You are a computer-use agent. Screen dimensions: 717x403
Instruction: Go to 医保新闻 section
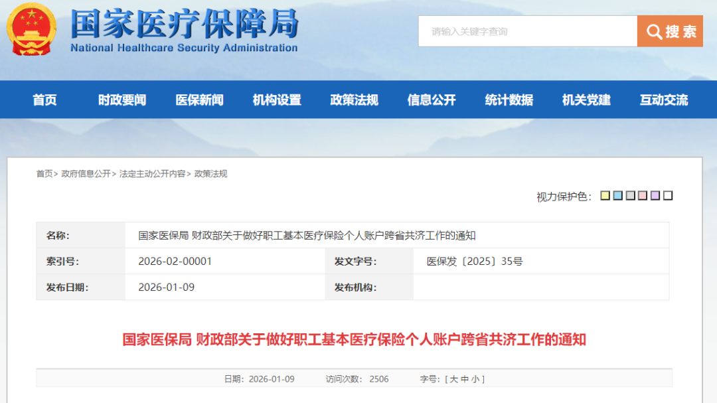[199, 100]
